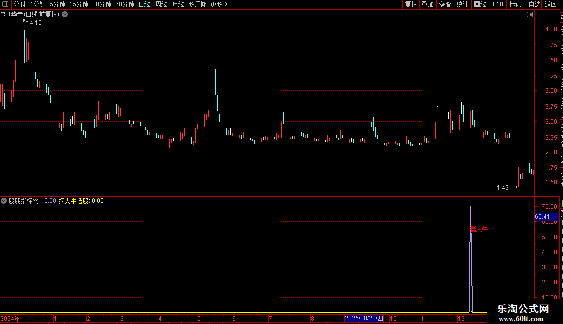Open the 多股 multi-stock view
This screenshot has width=563, height=324.
coord(445,4)
